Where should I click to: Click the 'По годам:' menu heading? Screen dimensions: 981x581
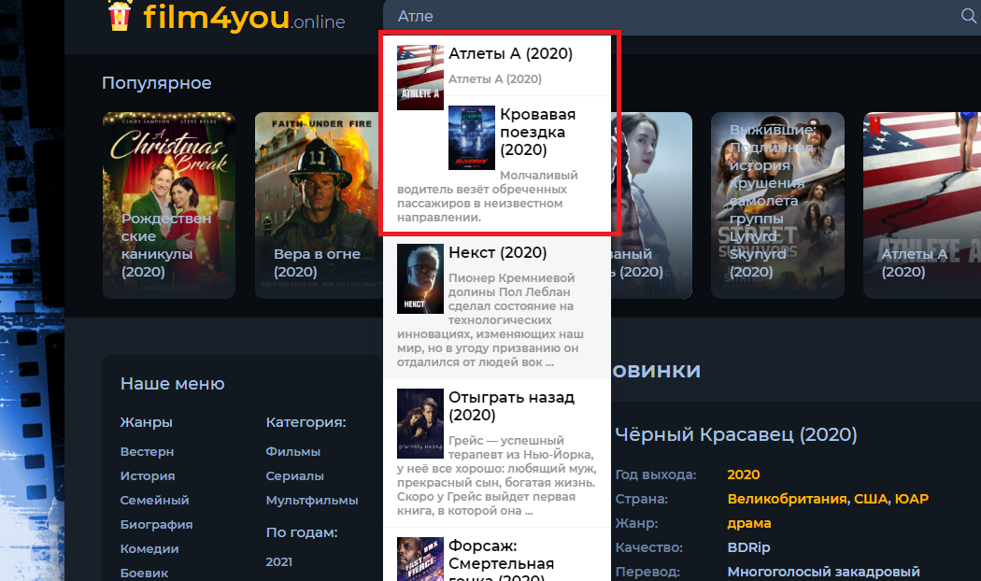point(302,532)
